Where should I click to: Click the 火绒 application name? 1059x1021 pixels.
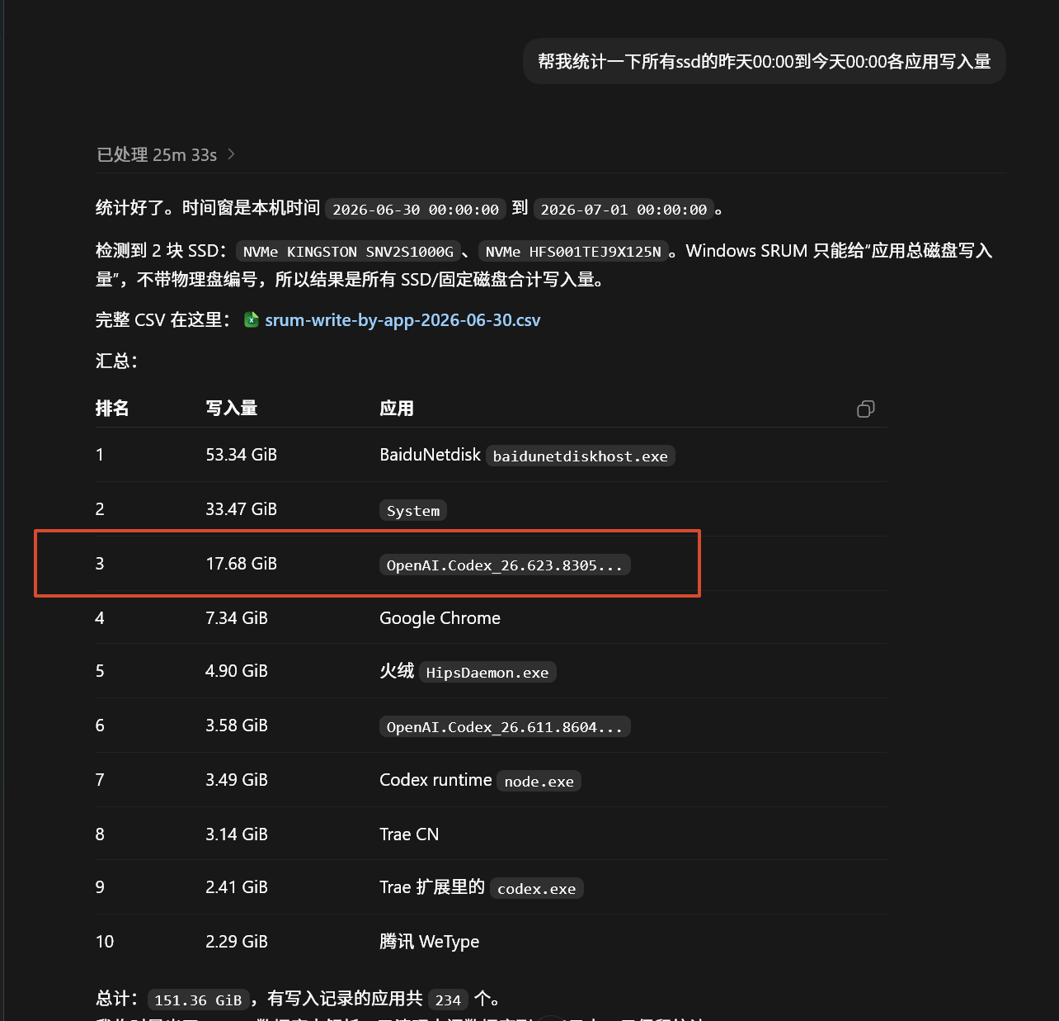397,671
